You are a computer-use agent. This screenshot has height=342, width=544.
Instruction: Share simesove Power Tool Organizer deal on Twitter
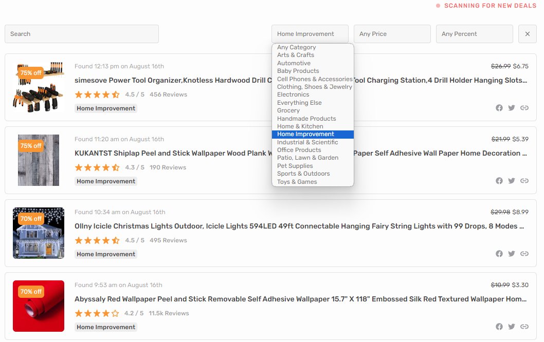[x=512, y=108]
